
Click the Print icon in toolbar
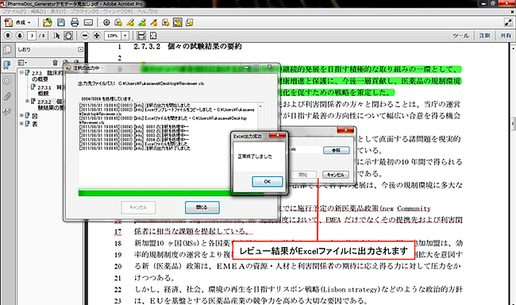click(x=75, y=22)
